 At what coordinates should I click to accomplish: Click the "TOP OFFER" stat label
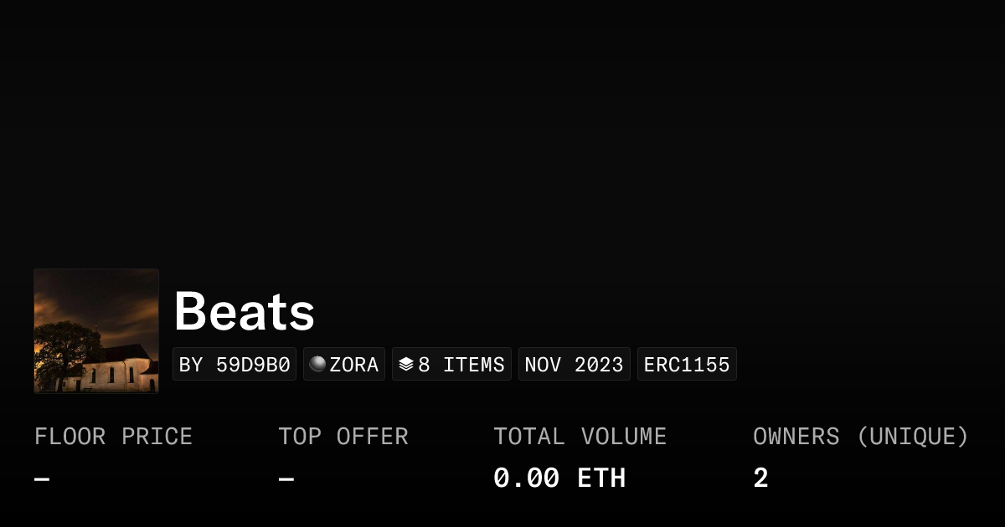coord(343,437)
